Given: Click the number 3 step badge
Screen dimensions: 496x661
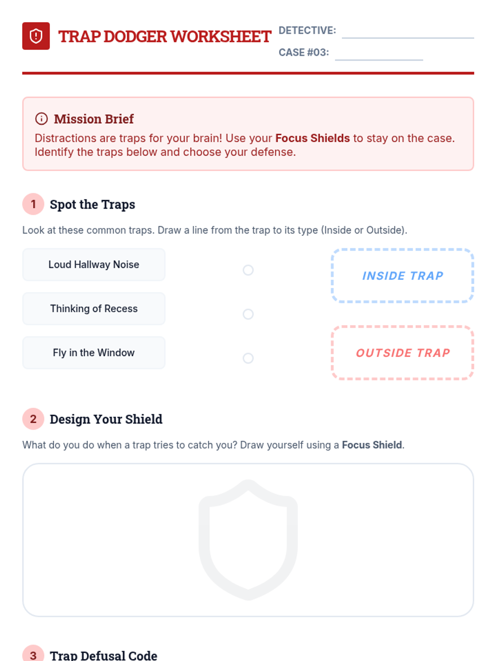Looking at the screenshot, I should click(x=33, y=654).
